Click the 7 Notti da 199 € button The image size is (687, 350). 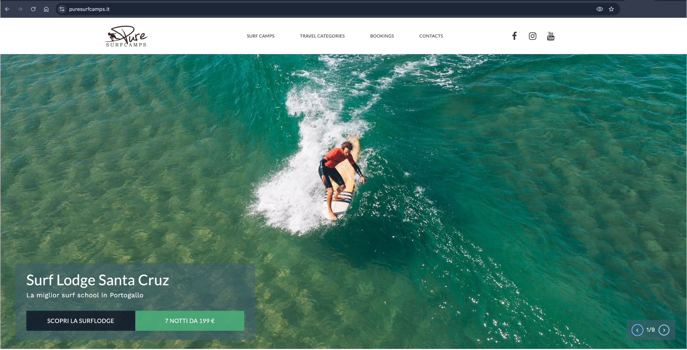click(x=190, y=321)
